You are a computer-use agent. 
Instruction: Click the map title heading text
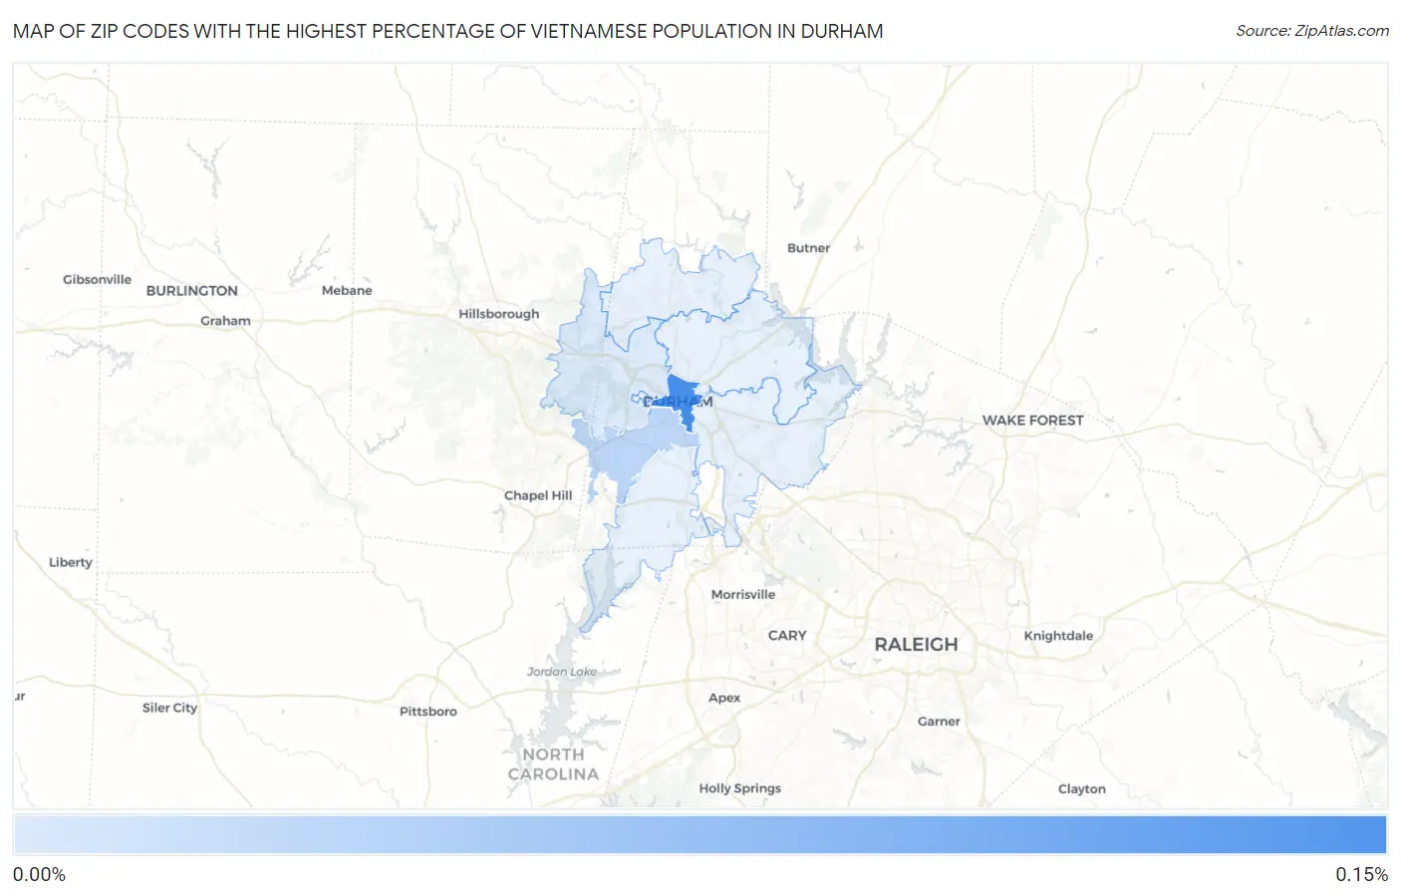point(448,31)
